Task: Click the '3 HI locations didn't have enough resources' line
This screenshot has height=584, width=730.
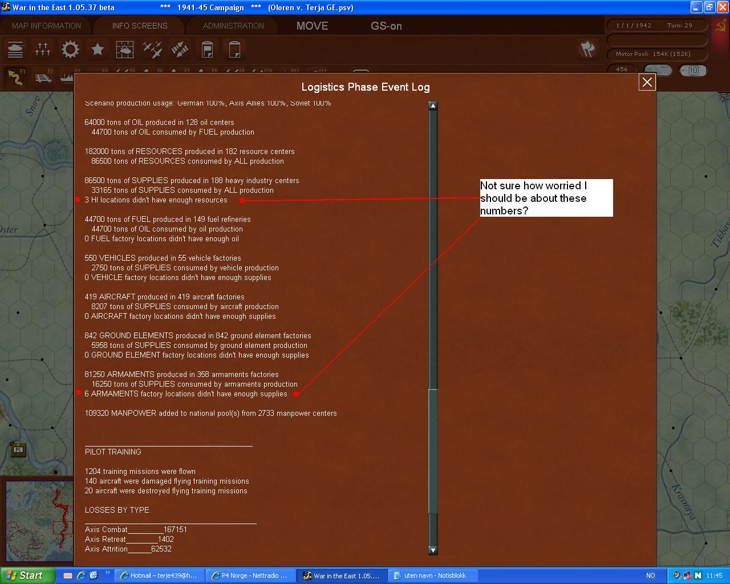Action: point(156,200)
